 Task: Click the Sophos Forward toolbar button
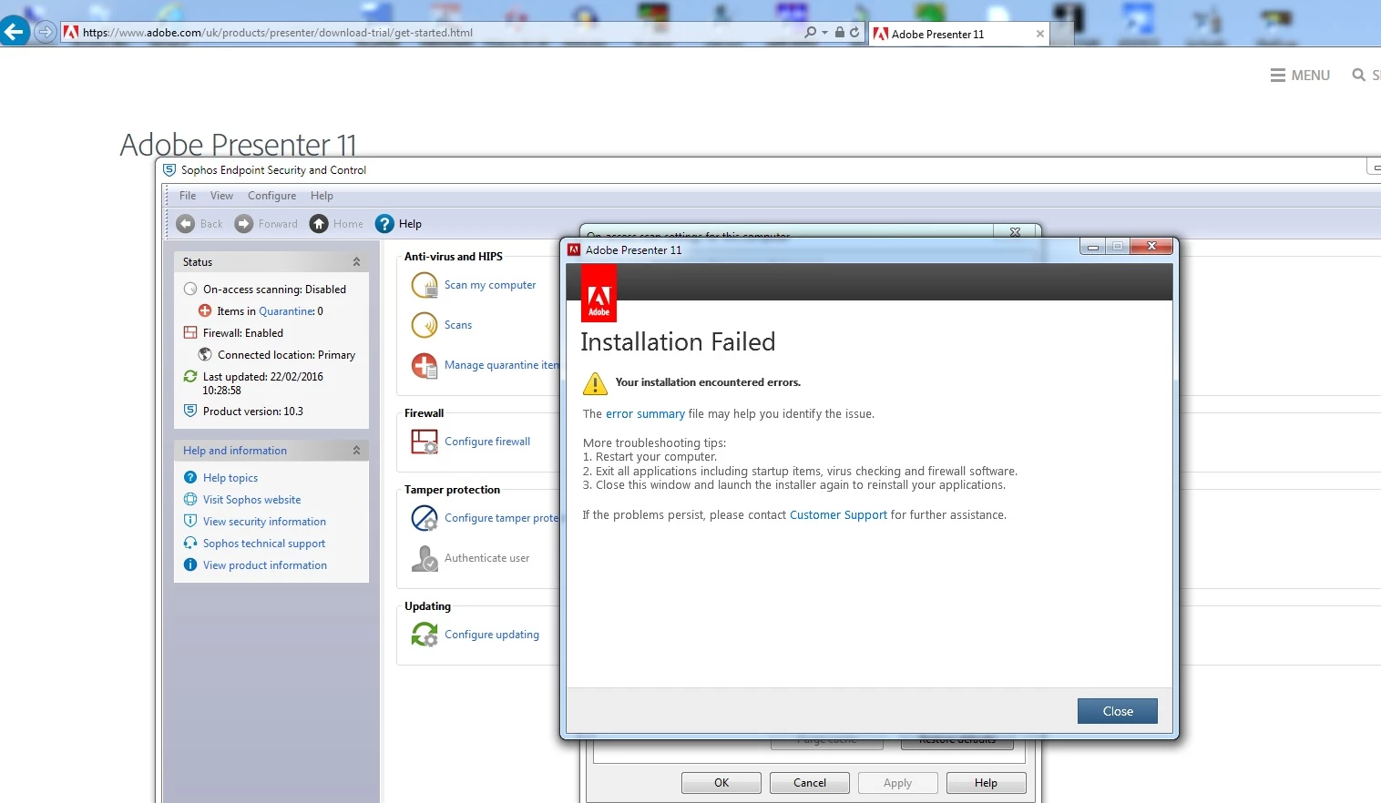[x=267, y=224]
